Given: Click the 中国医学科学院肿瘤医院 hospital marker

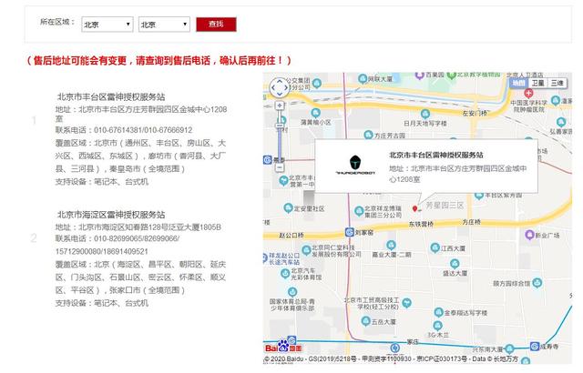Looking at the screenshot, I should coord(528,93).
